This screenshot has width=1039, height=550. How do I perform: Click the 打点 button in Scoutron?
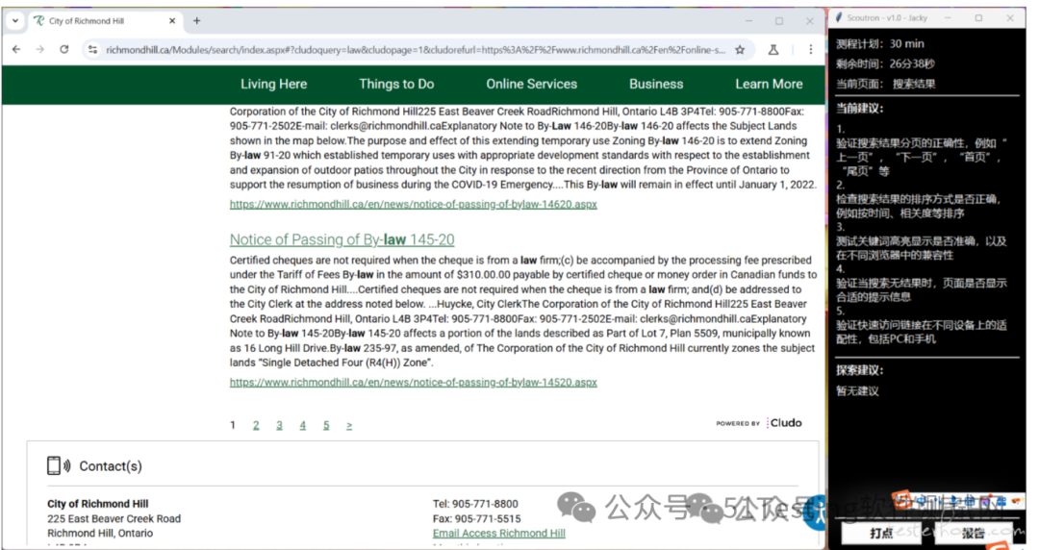880,533
